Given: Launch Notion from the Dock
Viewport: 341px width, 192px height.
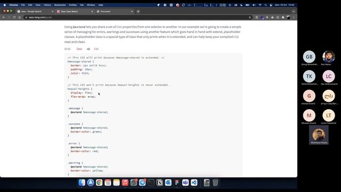Looking at the screenshot, I should tap(159, 182).
